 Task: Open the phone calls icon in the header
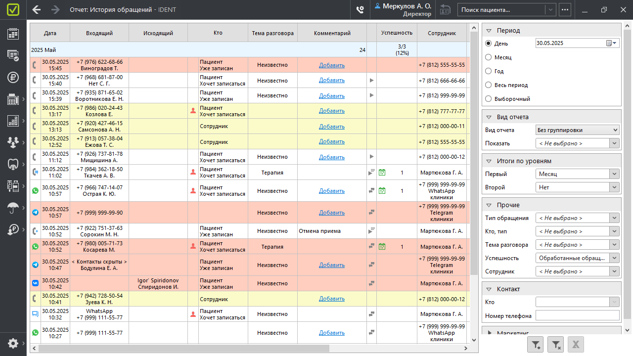coord(361,9)
